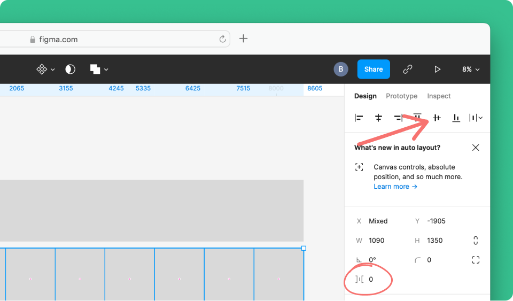Click the lock icon beside figma.com
513x301 pixels.
(x=33, y=39)
